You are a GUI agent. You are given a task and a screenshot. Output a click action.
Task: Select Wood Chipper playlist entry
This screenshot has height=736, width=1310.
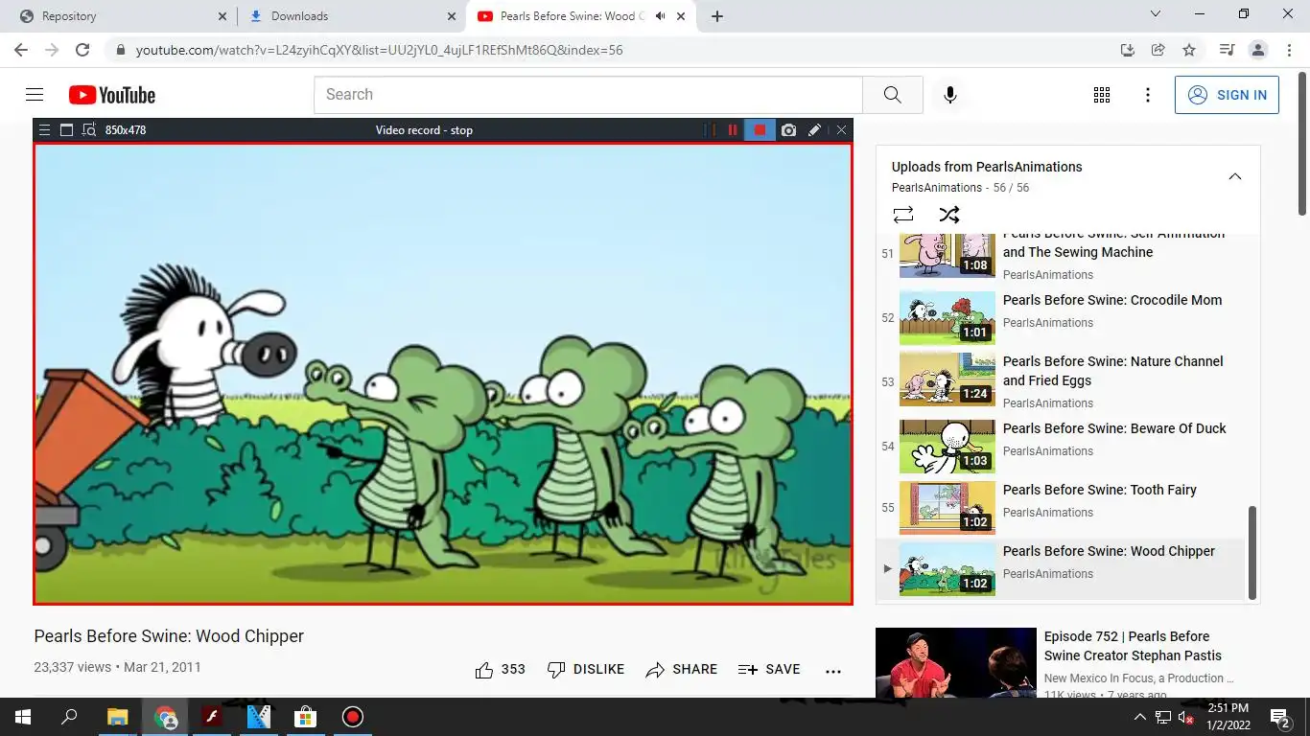(1062, 569)
